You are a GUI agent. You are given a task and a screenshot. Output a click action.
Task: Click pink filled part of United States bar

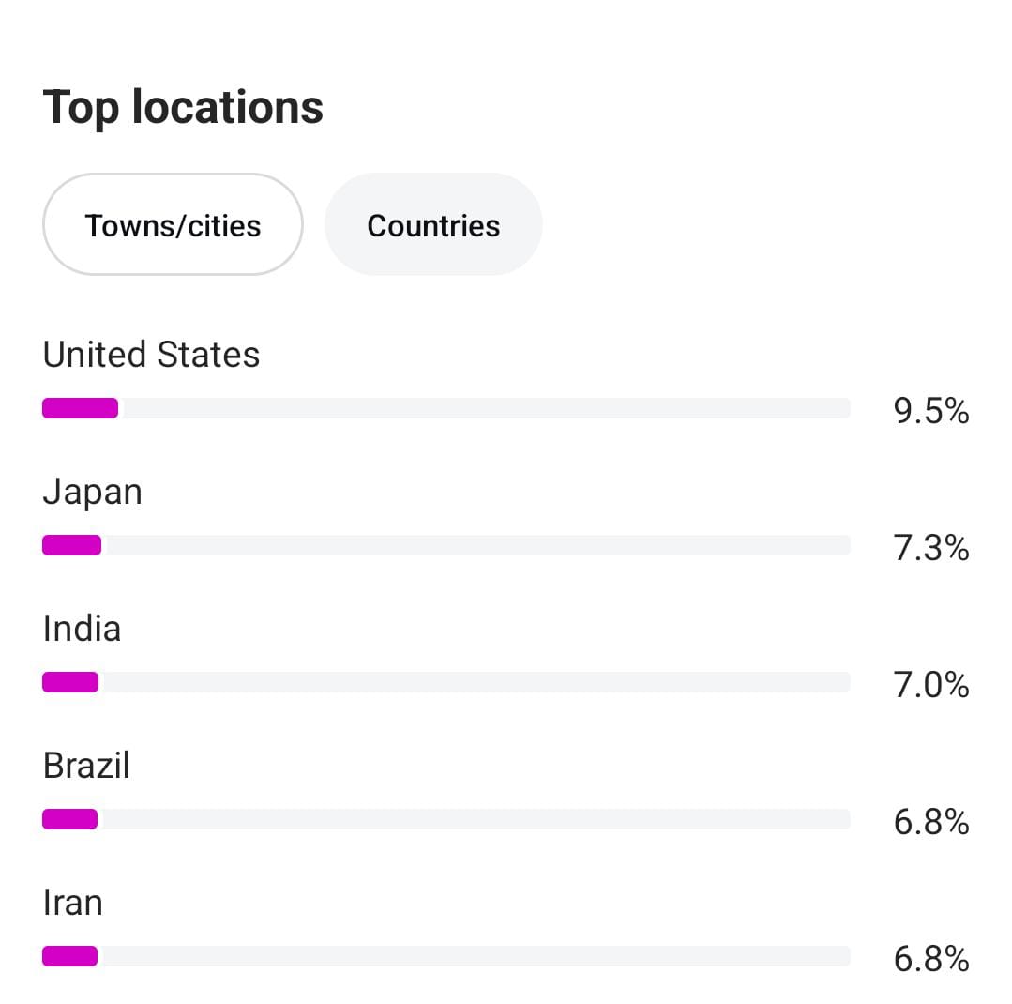click(x=80, y=408)
